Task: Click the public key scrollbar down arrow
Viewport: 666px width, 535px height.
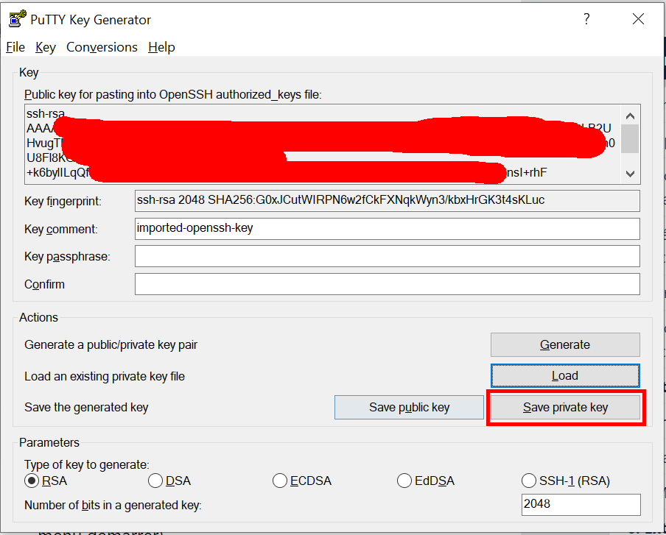Action: tap(631, 174)
